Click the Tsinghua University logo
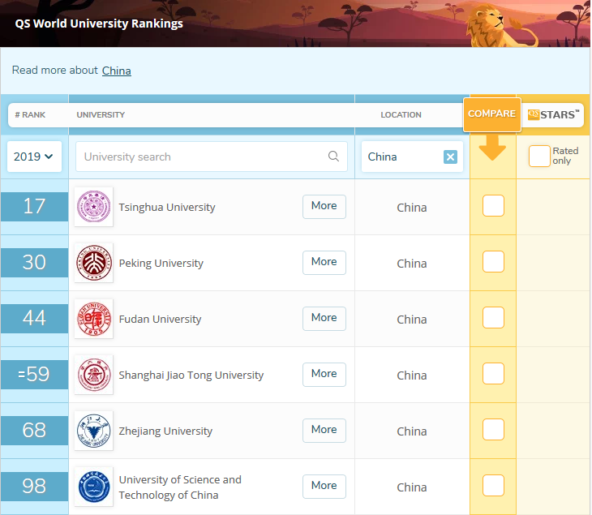Image resolution: width=592 pixels, height=515 pixels. click(x=93, y=207)
